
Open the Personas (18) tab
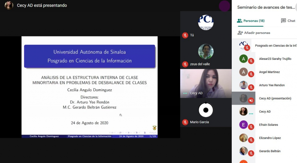click(x=250, y=21)
